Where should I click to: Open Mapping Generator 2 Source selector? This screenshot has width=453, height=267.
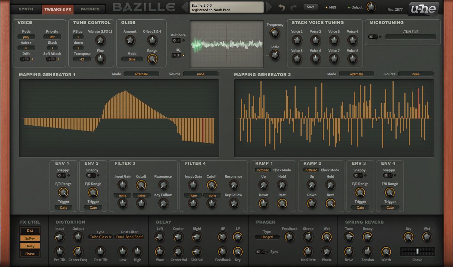pos(416,74)
